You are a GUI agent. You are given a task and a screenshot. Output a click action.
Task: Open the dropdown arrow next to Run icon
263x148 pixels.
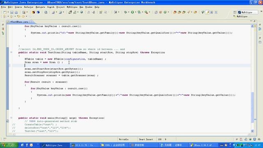point(136,12)
